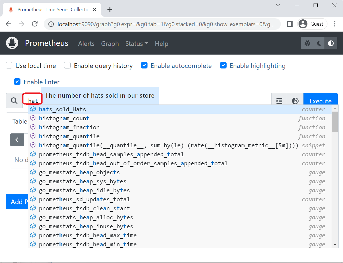Click the scroll-up arrow of suggestion list
This screenshot has height=263, width=343.
coord(335,108)
